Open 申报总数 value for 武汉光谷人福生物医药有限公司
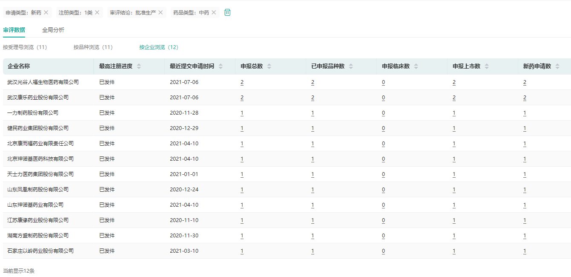 pyautogui.click(x=242, y=82)
